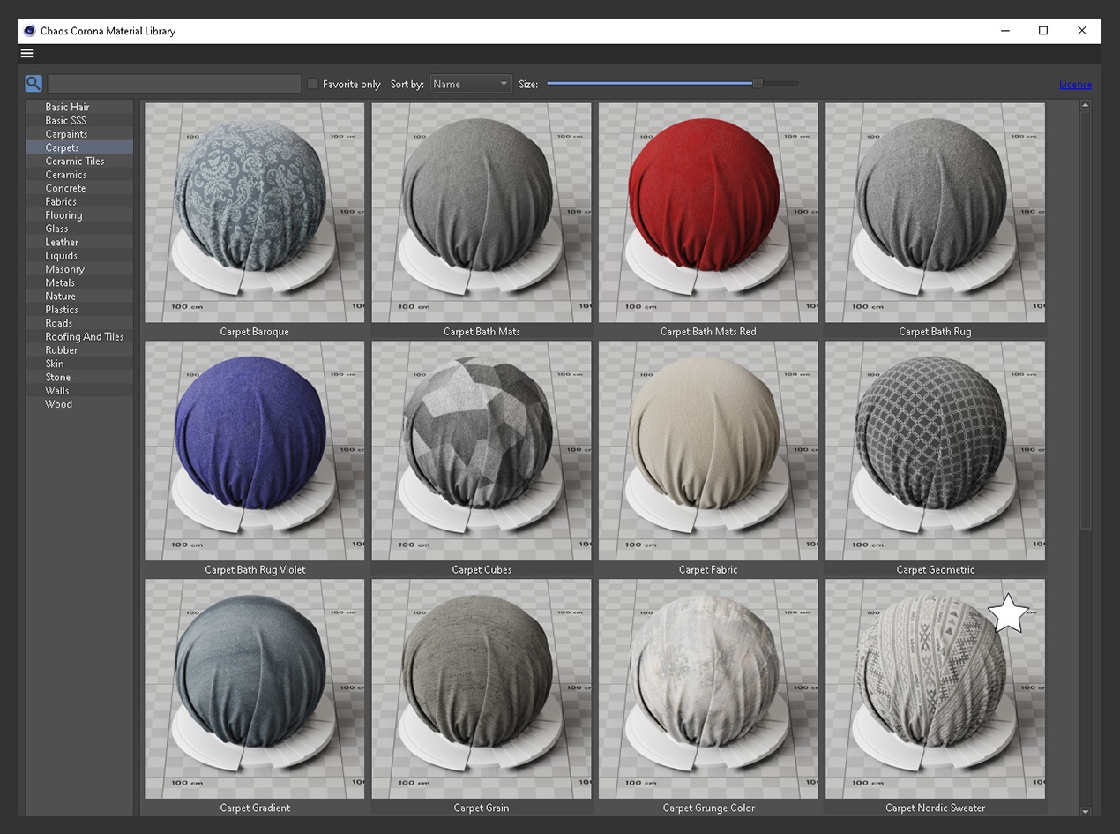Open the hamburger menu
The image size is (1120, 834).
(x=27, y=53)
